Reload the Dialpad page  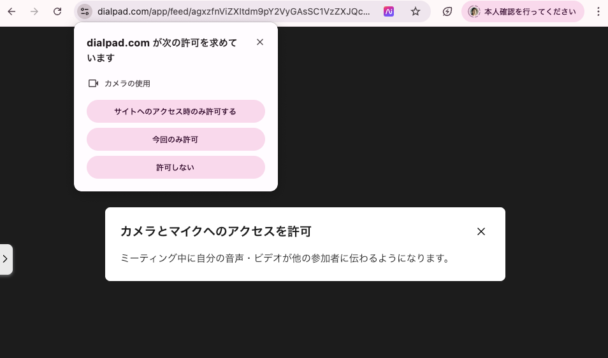[57, 11]
